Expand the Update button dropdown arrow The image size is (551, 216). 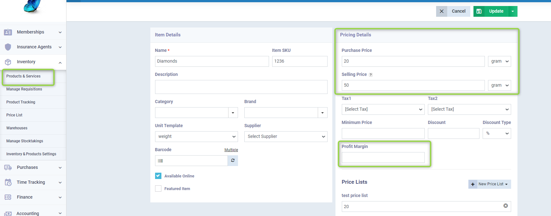pos(513,11)
